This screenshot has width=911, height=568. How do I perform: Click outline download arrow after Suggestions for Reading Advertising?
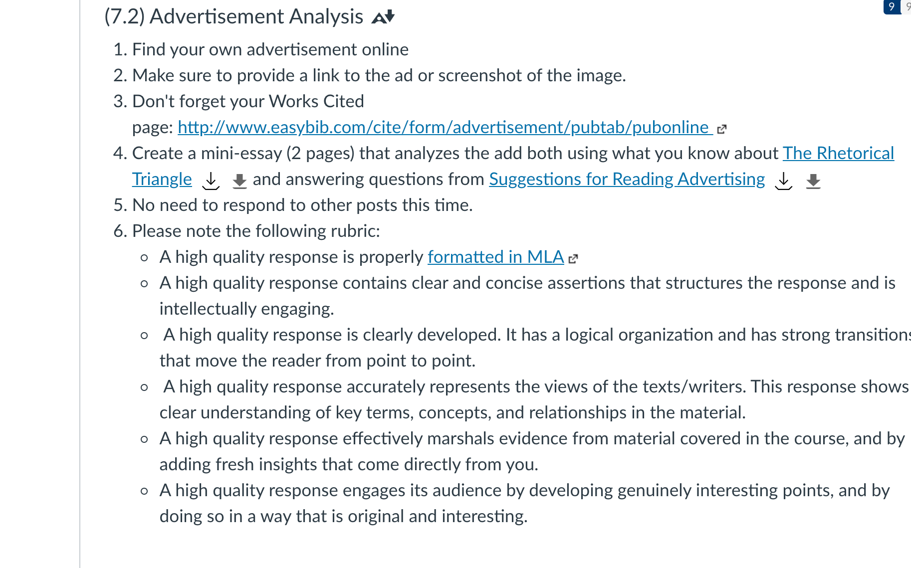tap(784, 181)
